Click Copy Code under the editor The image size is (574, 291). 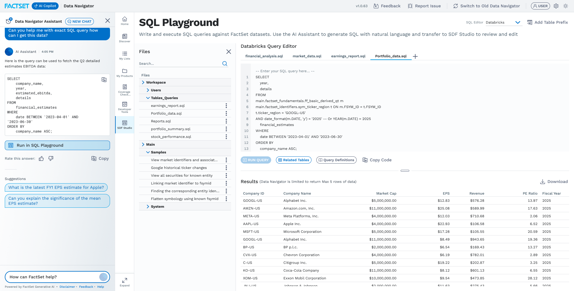click(x=377, y=160)
